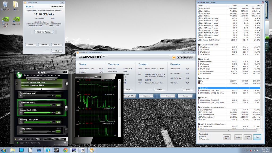The height and width of the screenshot is (153, 272).
Task: Click the Core Clock value field 880
Action: (x=58, y=105)
